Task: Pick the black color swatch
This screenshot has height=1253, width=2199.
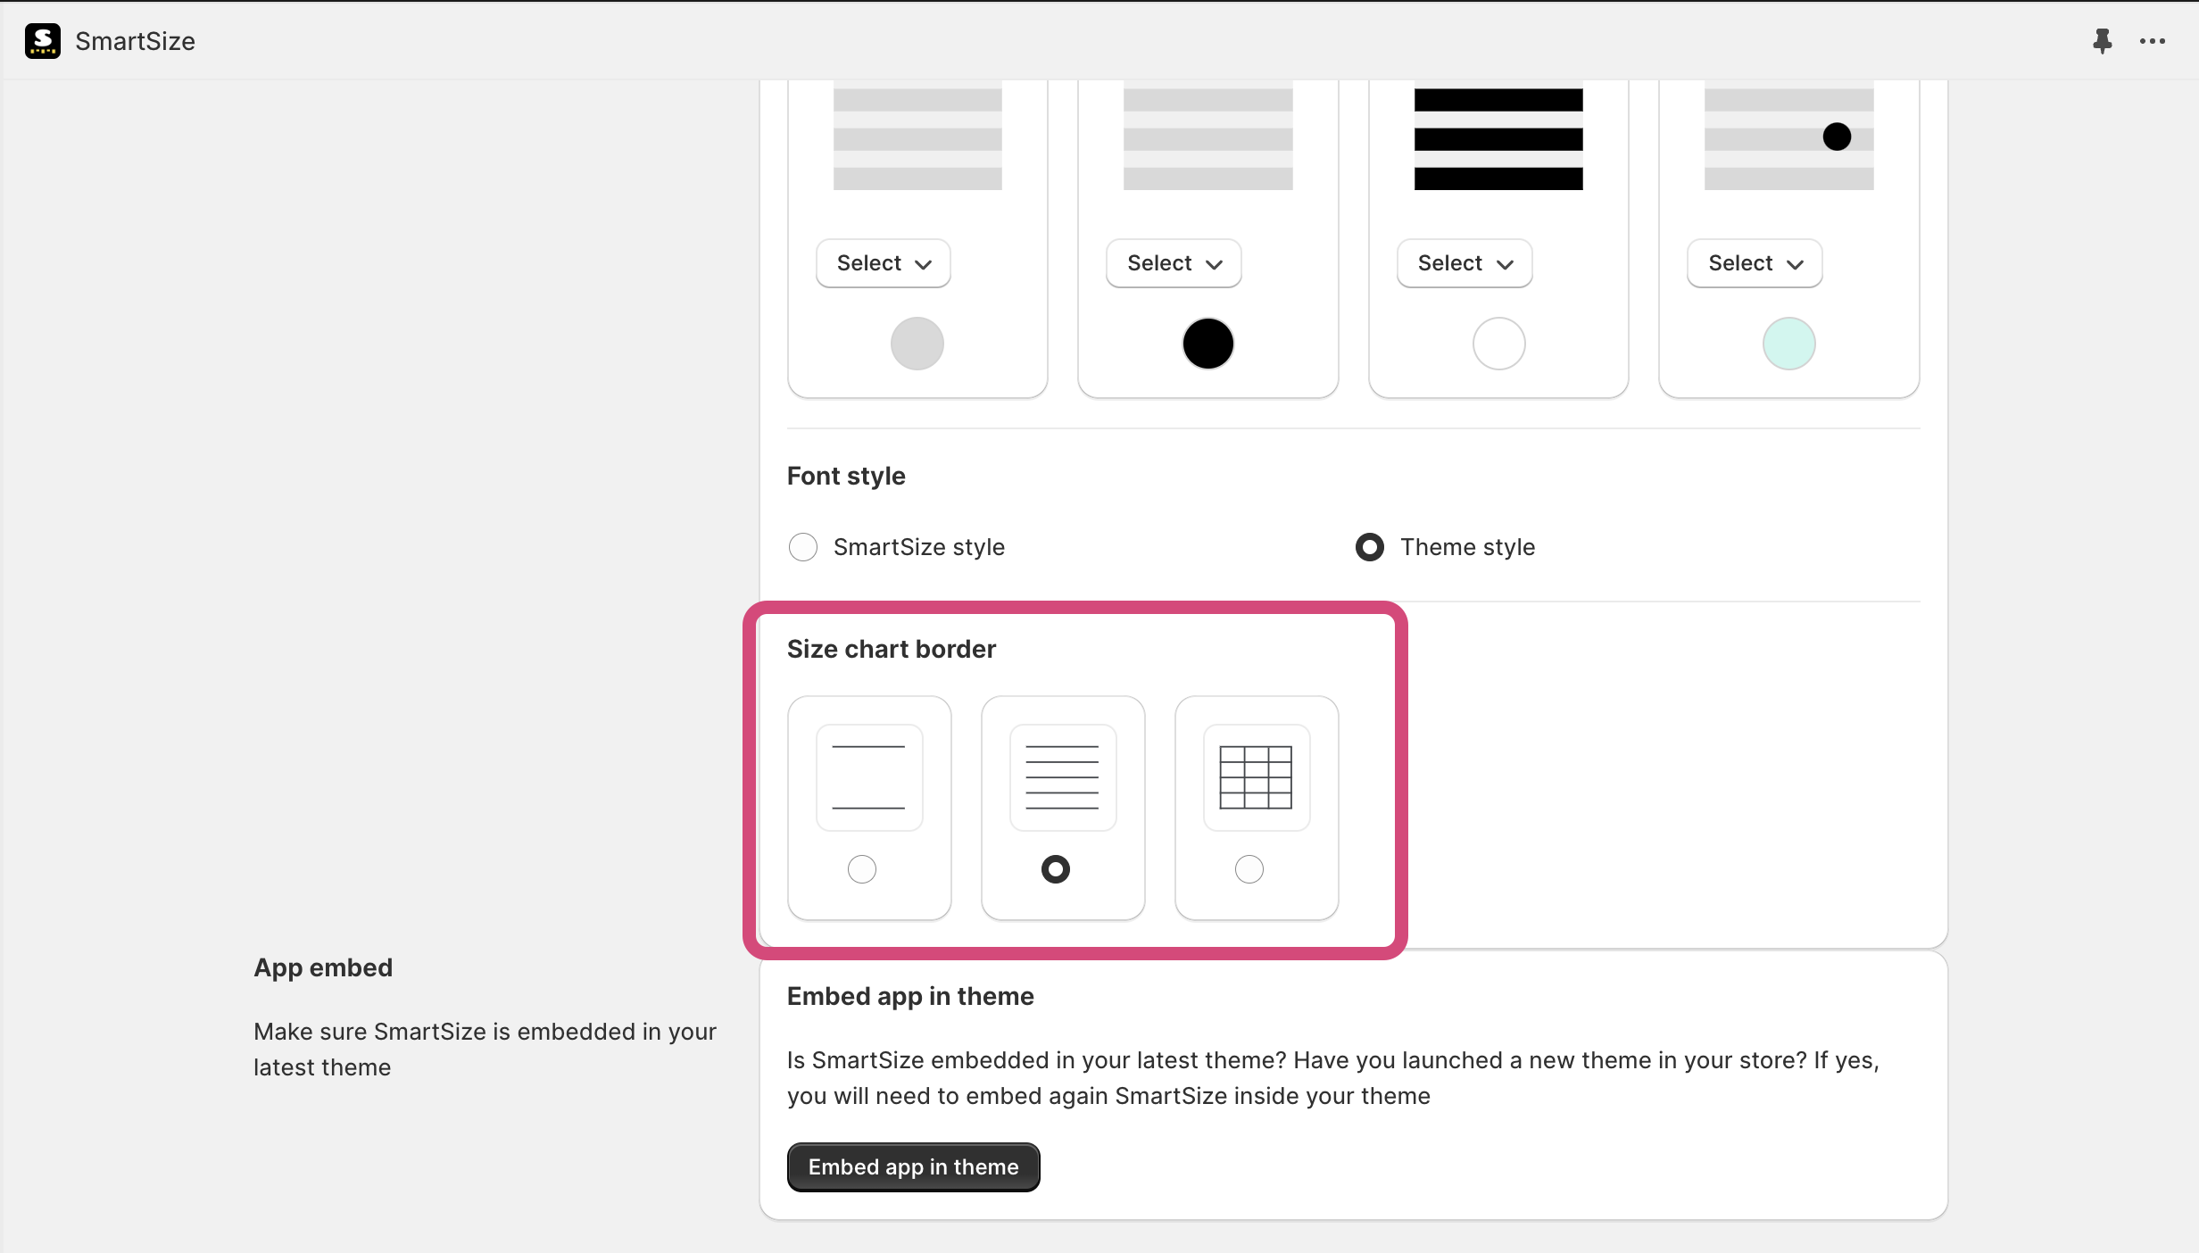Action: click(x=1207, y=344)
